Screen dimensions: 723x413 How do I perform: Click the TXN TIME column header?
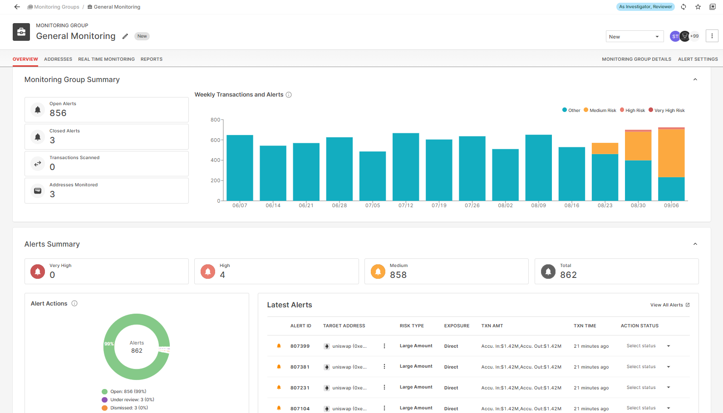(x=585, y=326)
